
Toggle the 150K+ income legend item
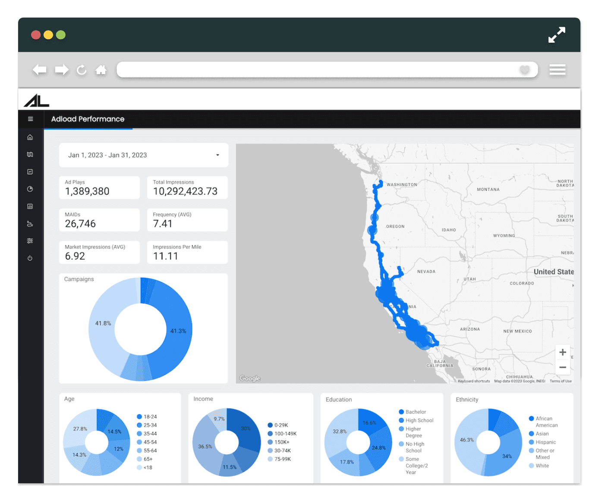click(279, 442)
